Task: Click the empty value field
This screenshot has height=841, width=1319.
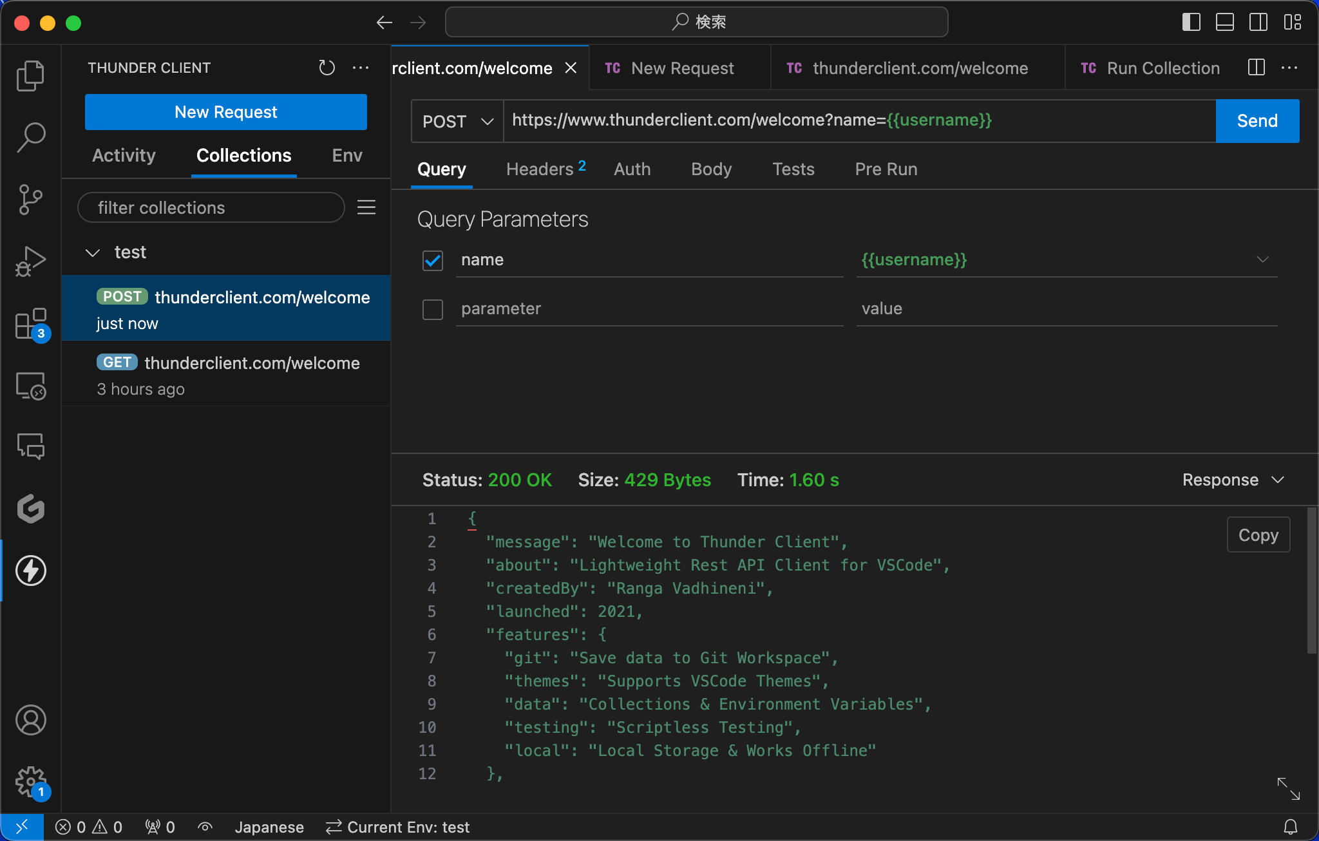Action: coord(1067,309)
